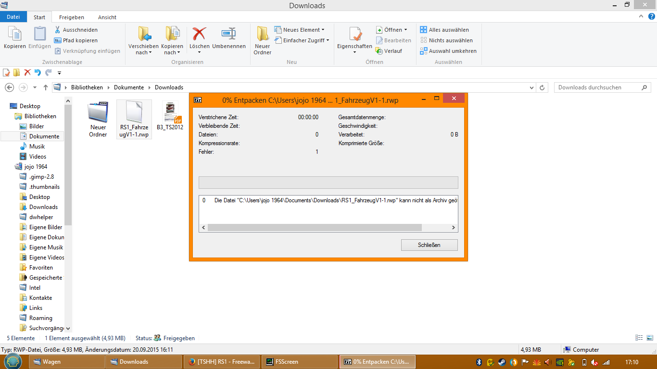This screenshot has width=657, height=369.
Task: Click Auswahl umkehren in the ribbon
Action: (448, 51)
